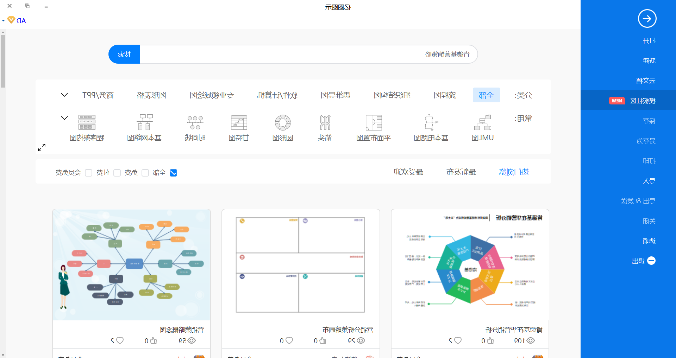676x358 pixels.
Task: Click 导入 in the sidebar
Action: coord(649,181)
